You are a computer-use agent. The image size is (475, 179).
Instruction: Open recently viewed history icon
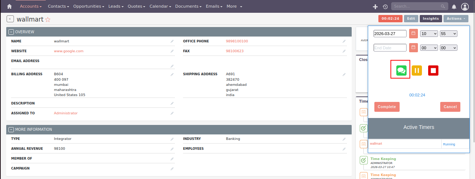pyautogui.click(x=385, y=7)
